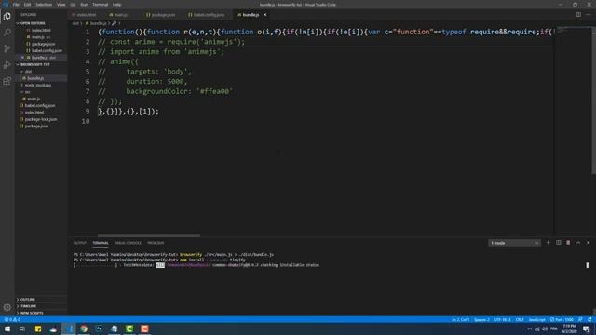Open the Selection menu
The image size is (596, 335).
[x=44, y=5]
